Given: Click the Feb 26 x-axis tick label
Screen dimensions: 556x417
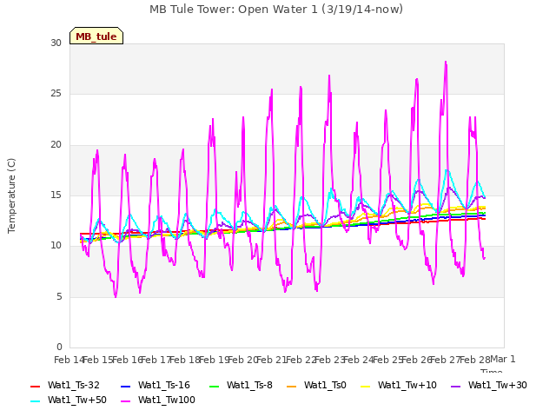Looking at the screenshot, I should [417, 360].
